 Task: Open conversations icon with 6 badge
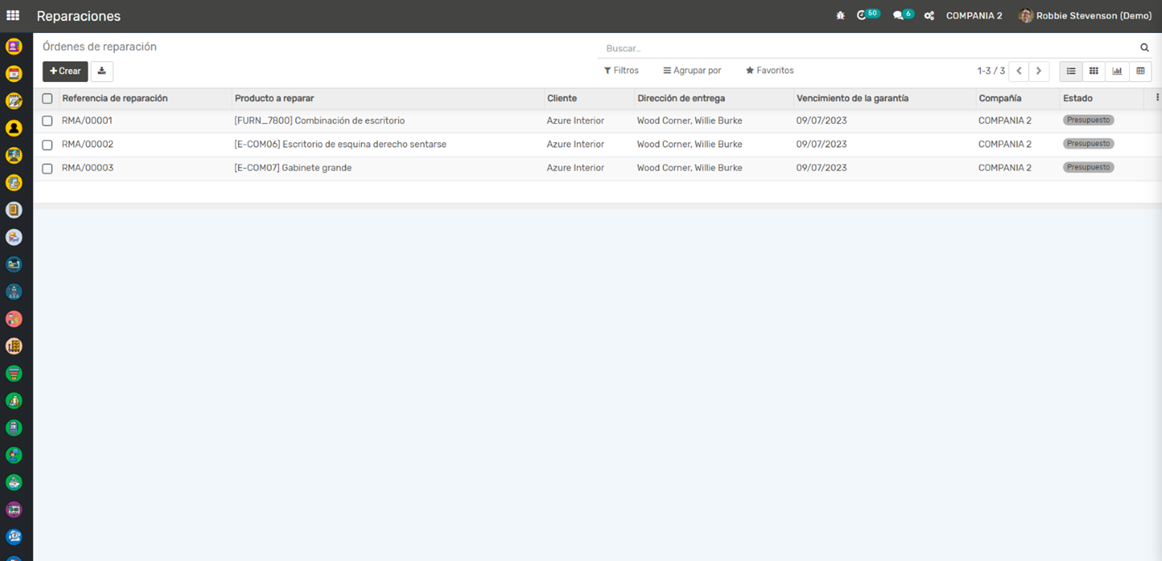click(x=899, y=15)
